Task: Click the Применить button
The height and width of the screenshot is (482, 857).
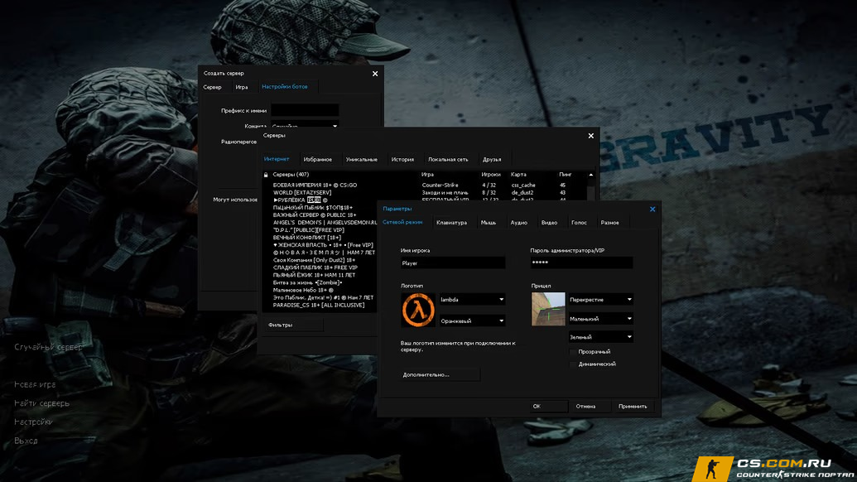Action: (633, 406)
